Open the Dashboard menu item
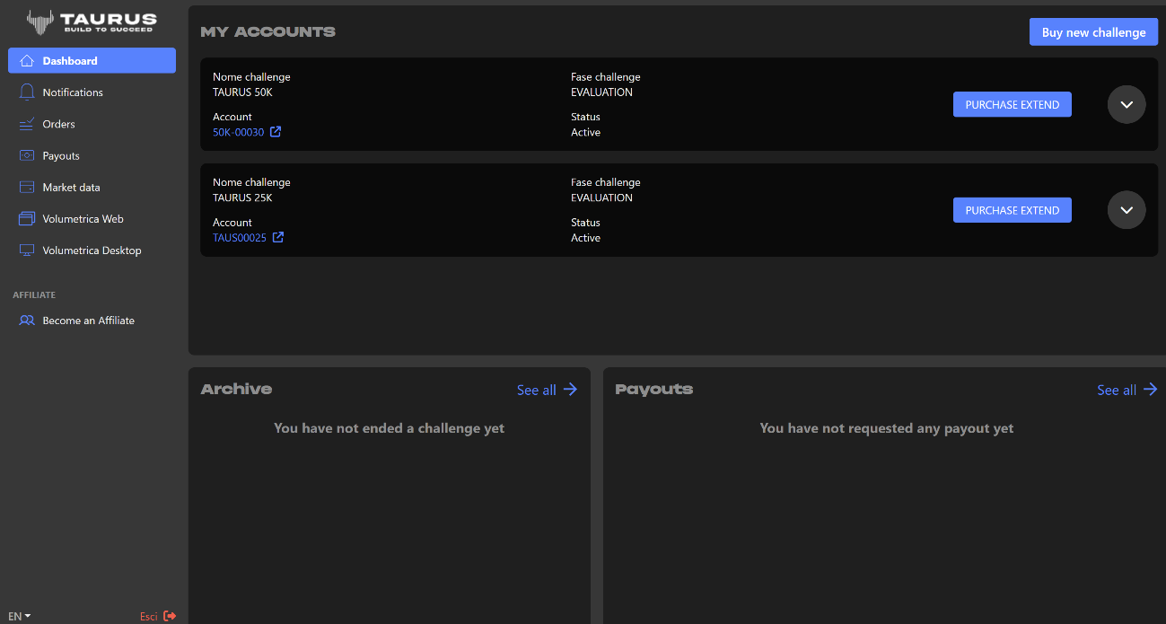The height and width of the screenshot is (624, 1166). pyautogui.click(x=92, y=61)
